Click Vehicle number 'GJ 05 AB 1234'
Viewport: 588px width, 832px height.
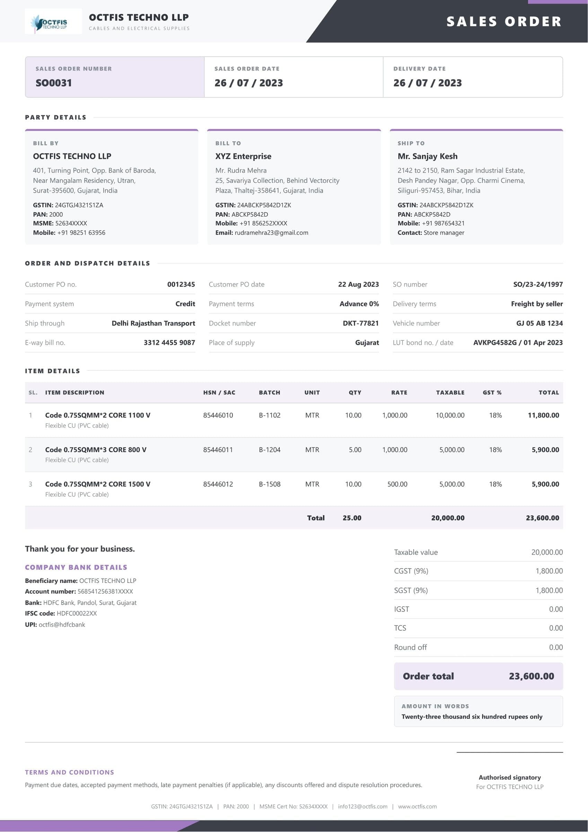(x=539, y=323)
